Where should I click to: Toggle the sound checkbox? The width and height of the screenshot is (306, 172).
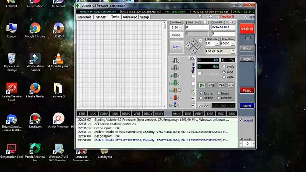(241, 120)
